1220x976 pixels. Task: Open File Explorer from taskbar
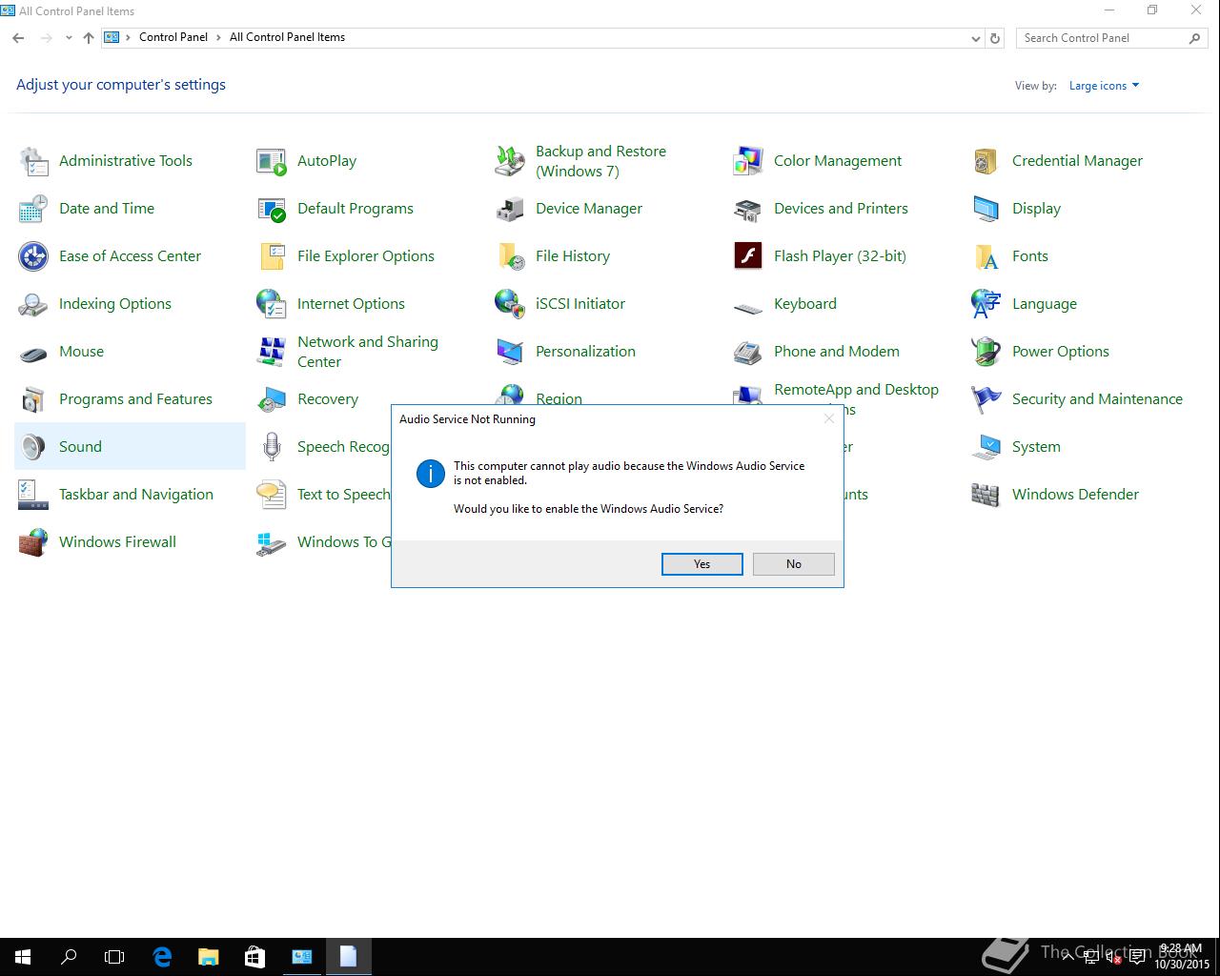click(x=208, y=957)
